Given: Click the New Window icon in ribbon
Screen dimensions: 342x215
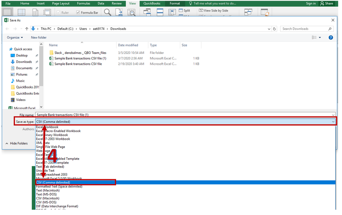Looking at the screenshot, I should [147, 12].
